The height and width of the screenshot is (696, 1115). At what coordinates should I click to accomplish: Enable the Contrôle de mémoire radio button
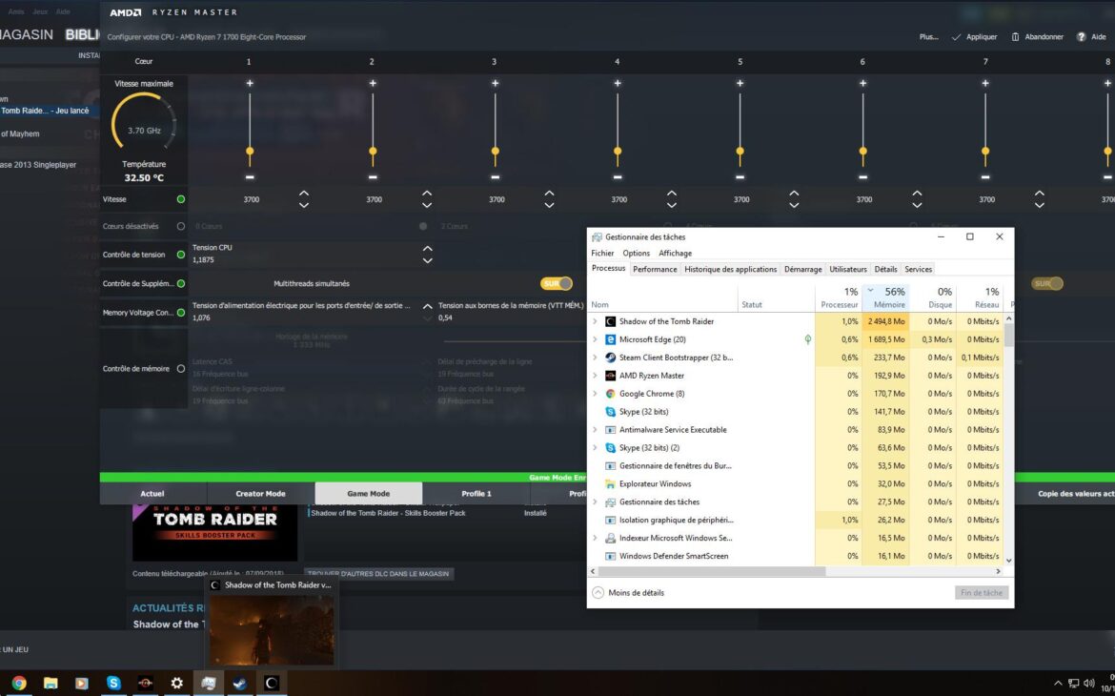[x=180, y=369]
